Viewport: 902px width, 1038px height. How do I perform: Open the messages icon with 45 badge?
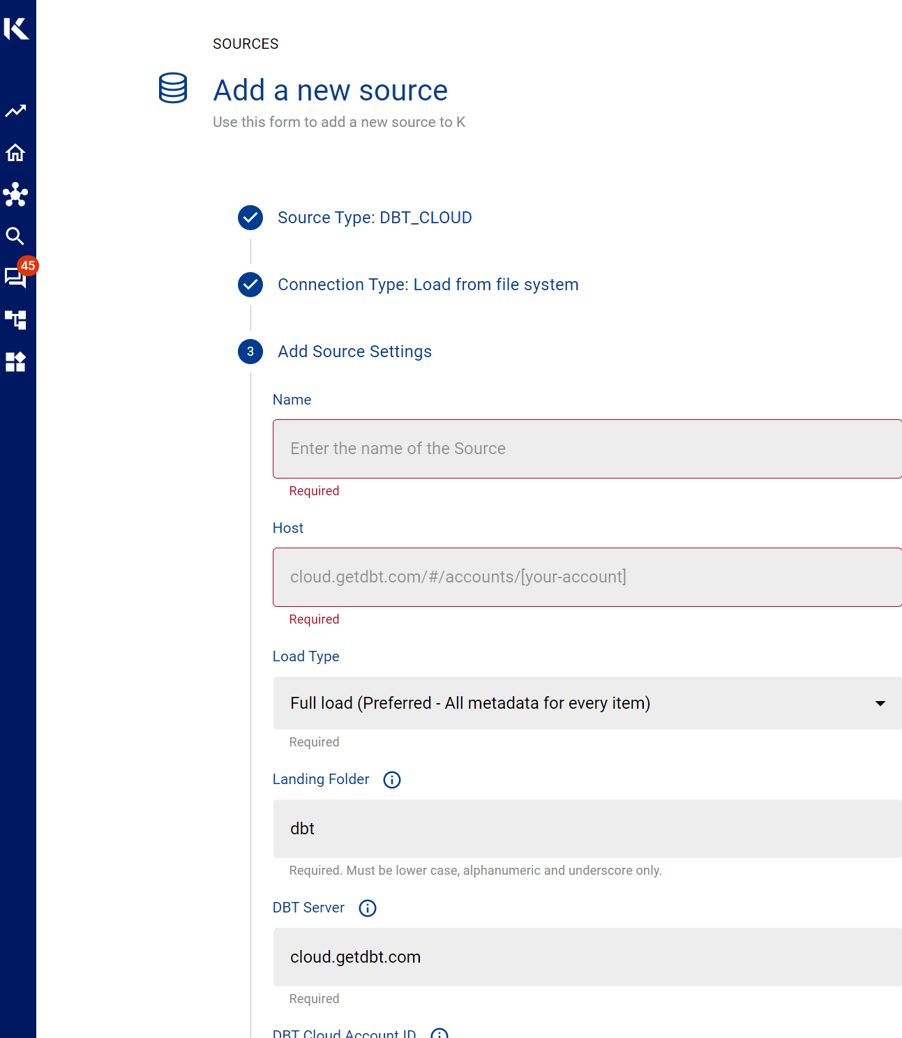click(x=15, y=278)
